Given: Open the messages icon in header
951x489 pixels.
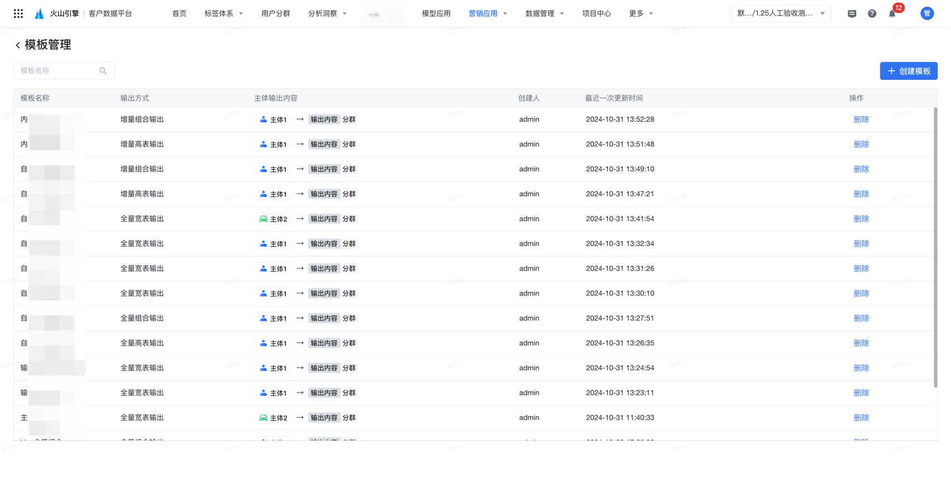Looking at the screenshot, I should 852,13.
